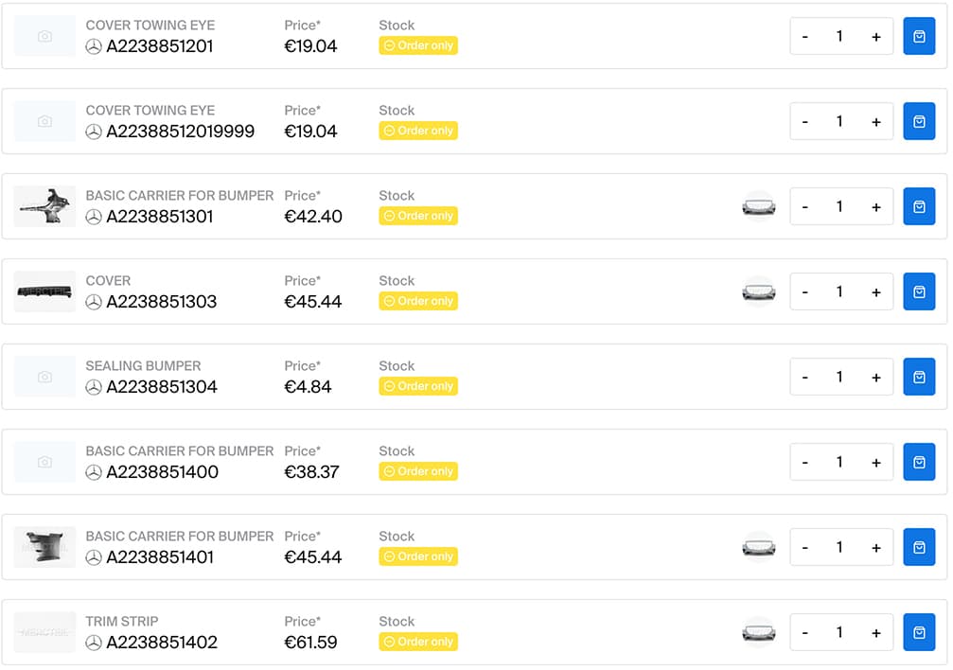Click Mercedes logo beside A2238851400
Viewport: 953px width, 670px height.
[x=94, y=472]
